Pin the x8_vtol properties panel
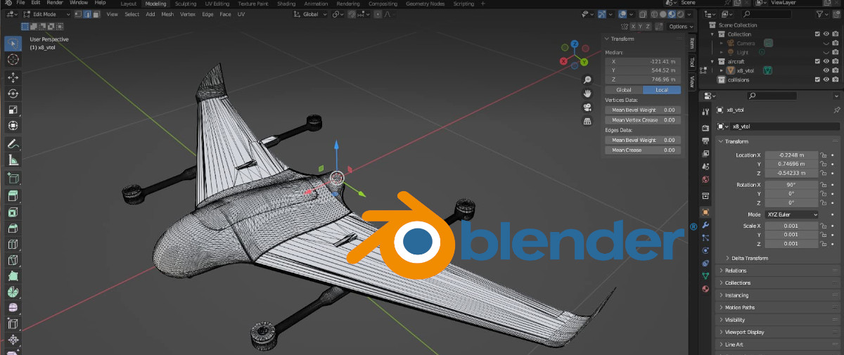 point(836,110)
